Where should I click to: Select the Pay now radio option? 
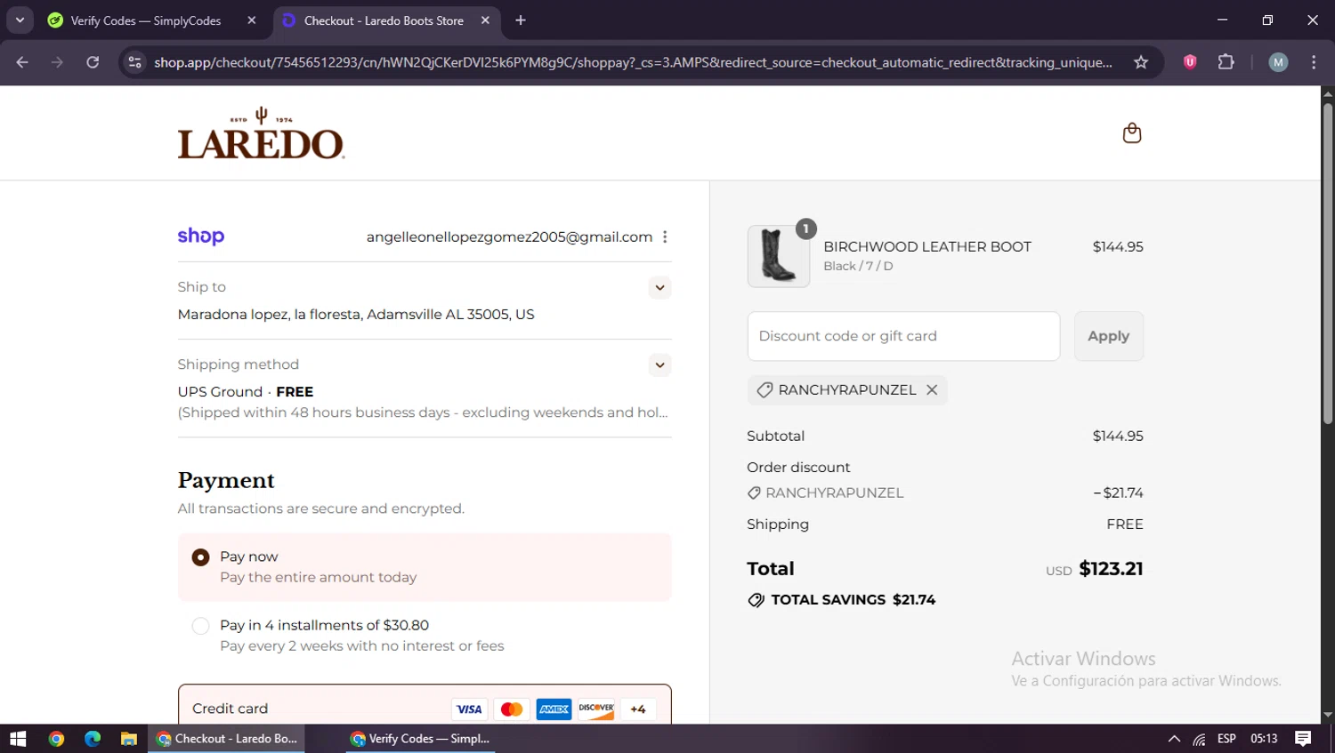pyautogui.click(x=201, y=557)
